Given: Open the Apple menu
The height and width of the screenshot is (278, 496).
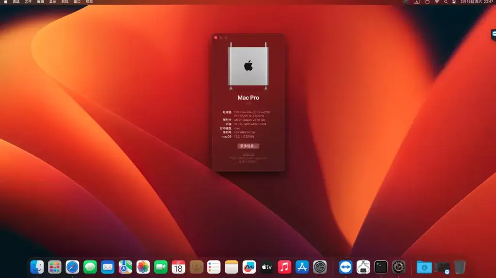Looking at the screenshot, I should pos(5,2).
